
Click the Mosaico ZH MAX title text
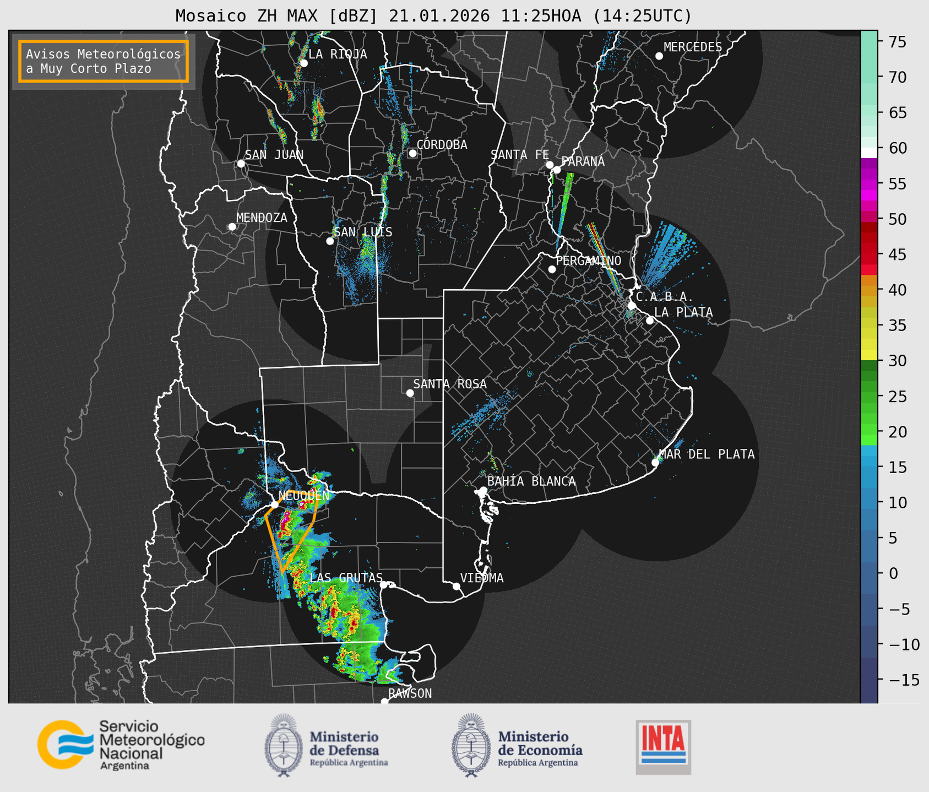pyautogui.click(x=433, y=15)
